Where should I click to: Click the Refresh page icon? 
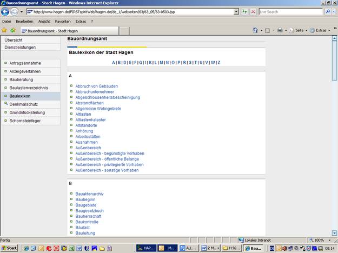(244, 11)
